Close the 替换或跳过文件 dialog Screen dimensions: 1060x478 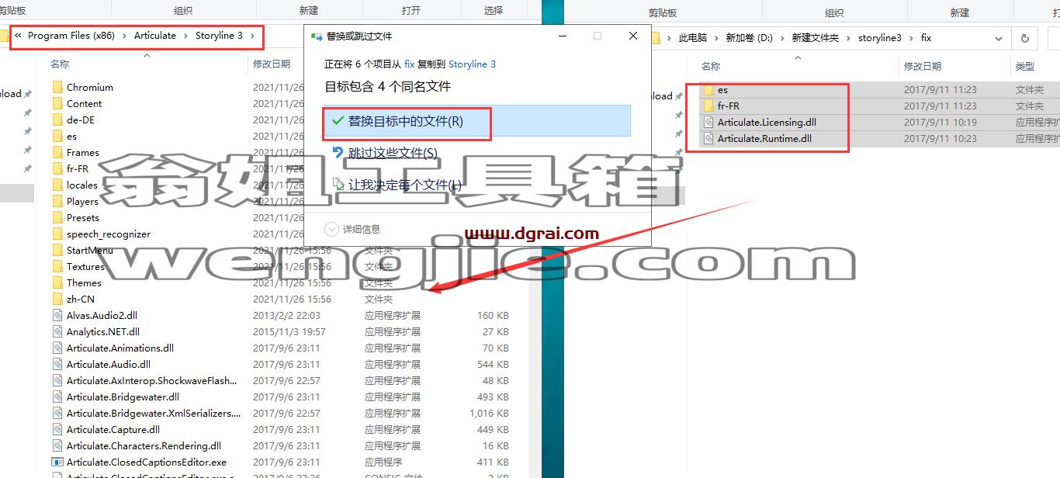633,36
